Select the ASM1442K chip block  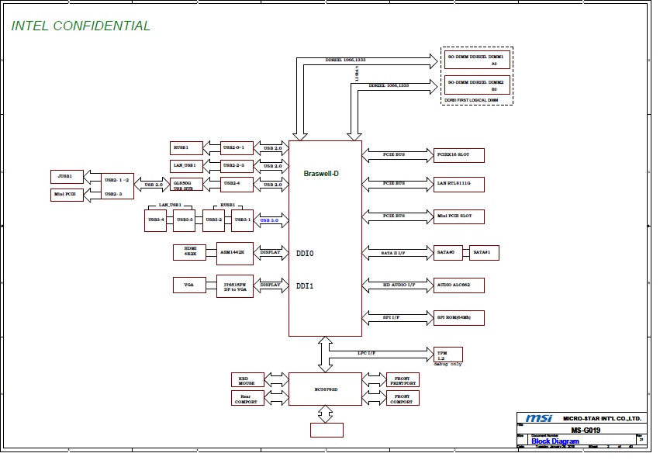point(234,252)
